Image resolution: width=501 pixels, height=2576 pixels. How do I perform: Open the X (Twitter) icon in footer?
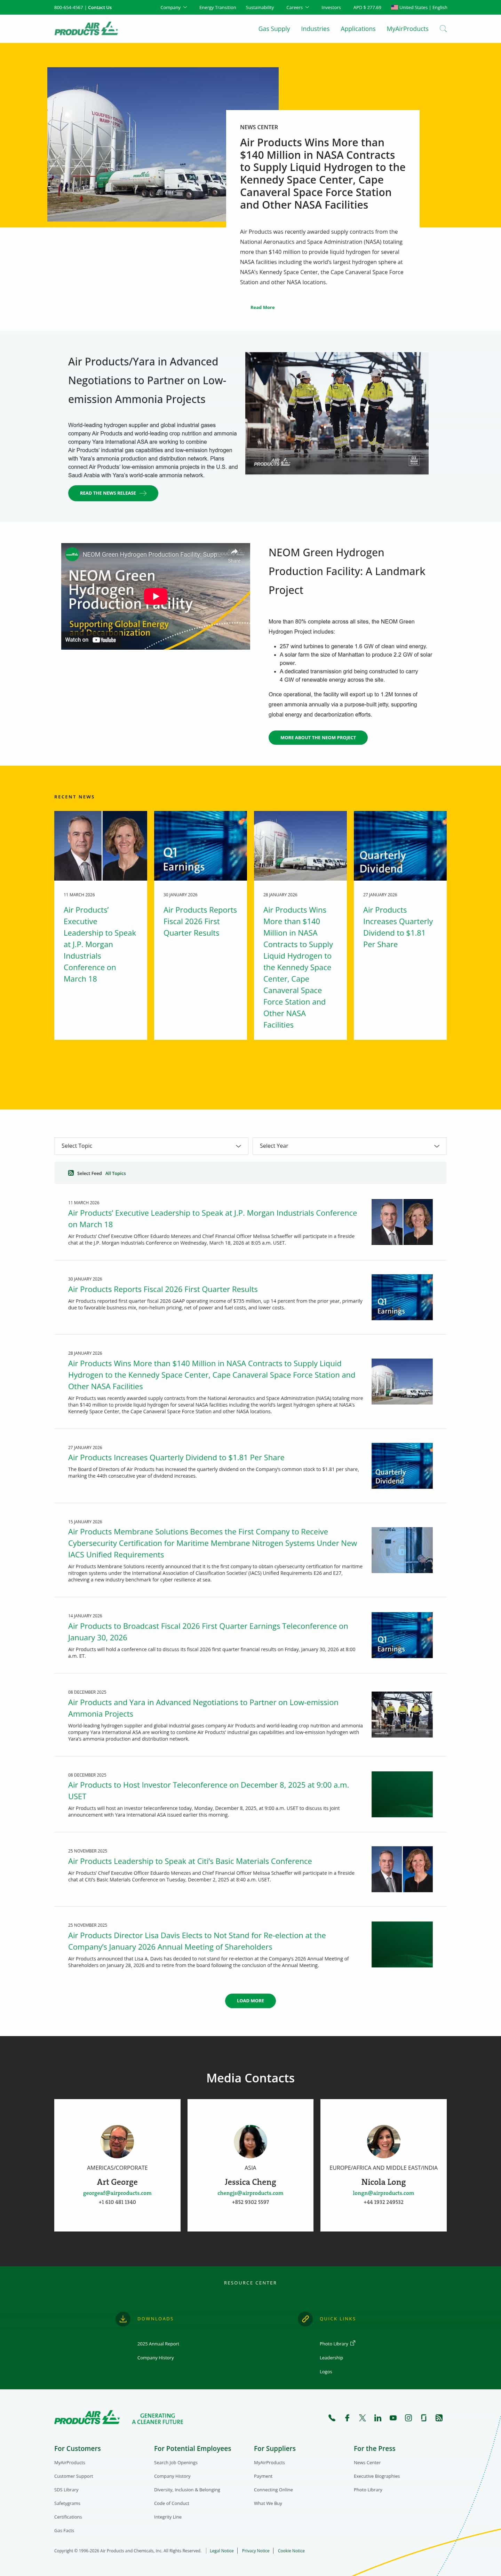tap(362, 2418)
